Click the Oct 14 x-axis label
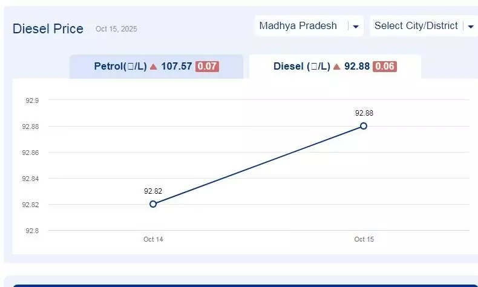Image resolution: width=478 pixels, height=287 pixels. [x=153, y=240]
